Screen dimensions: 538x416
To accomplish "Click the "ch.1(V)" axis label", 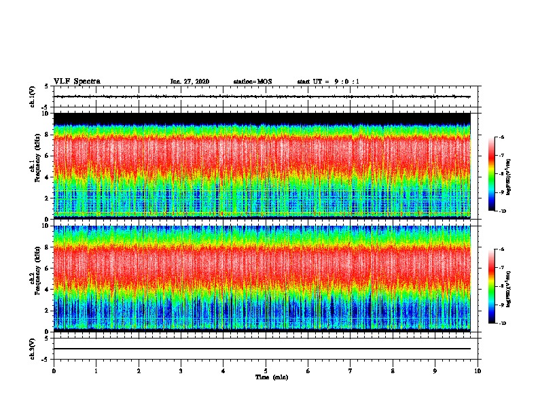I will (32, 97).
